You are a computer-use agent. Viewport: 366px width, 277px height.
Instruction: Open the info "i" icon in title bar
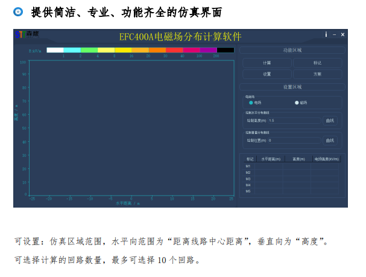click(326, 34)
